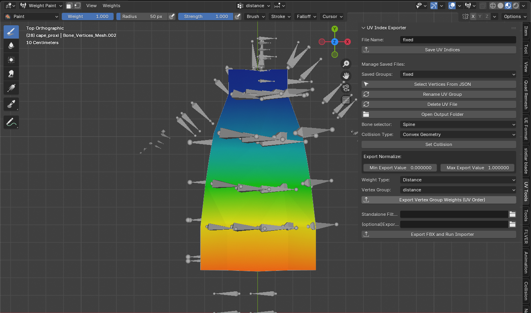
Task: Click the folder icon beside Standalone Filter field
Action: click(512, 214)
